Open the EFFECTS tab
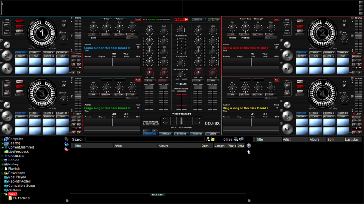The height and width of the screenshot is (204, 364). point(181,134)
